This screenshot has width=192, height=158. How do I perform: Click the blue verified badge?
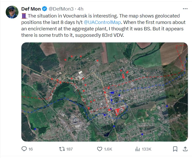tap(45, 9)
